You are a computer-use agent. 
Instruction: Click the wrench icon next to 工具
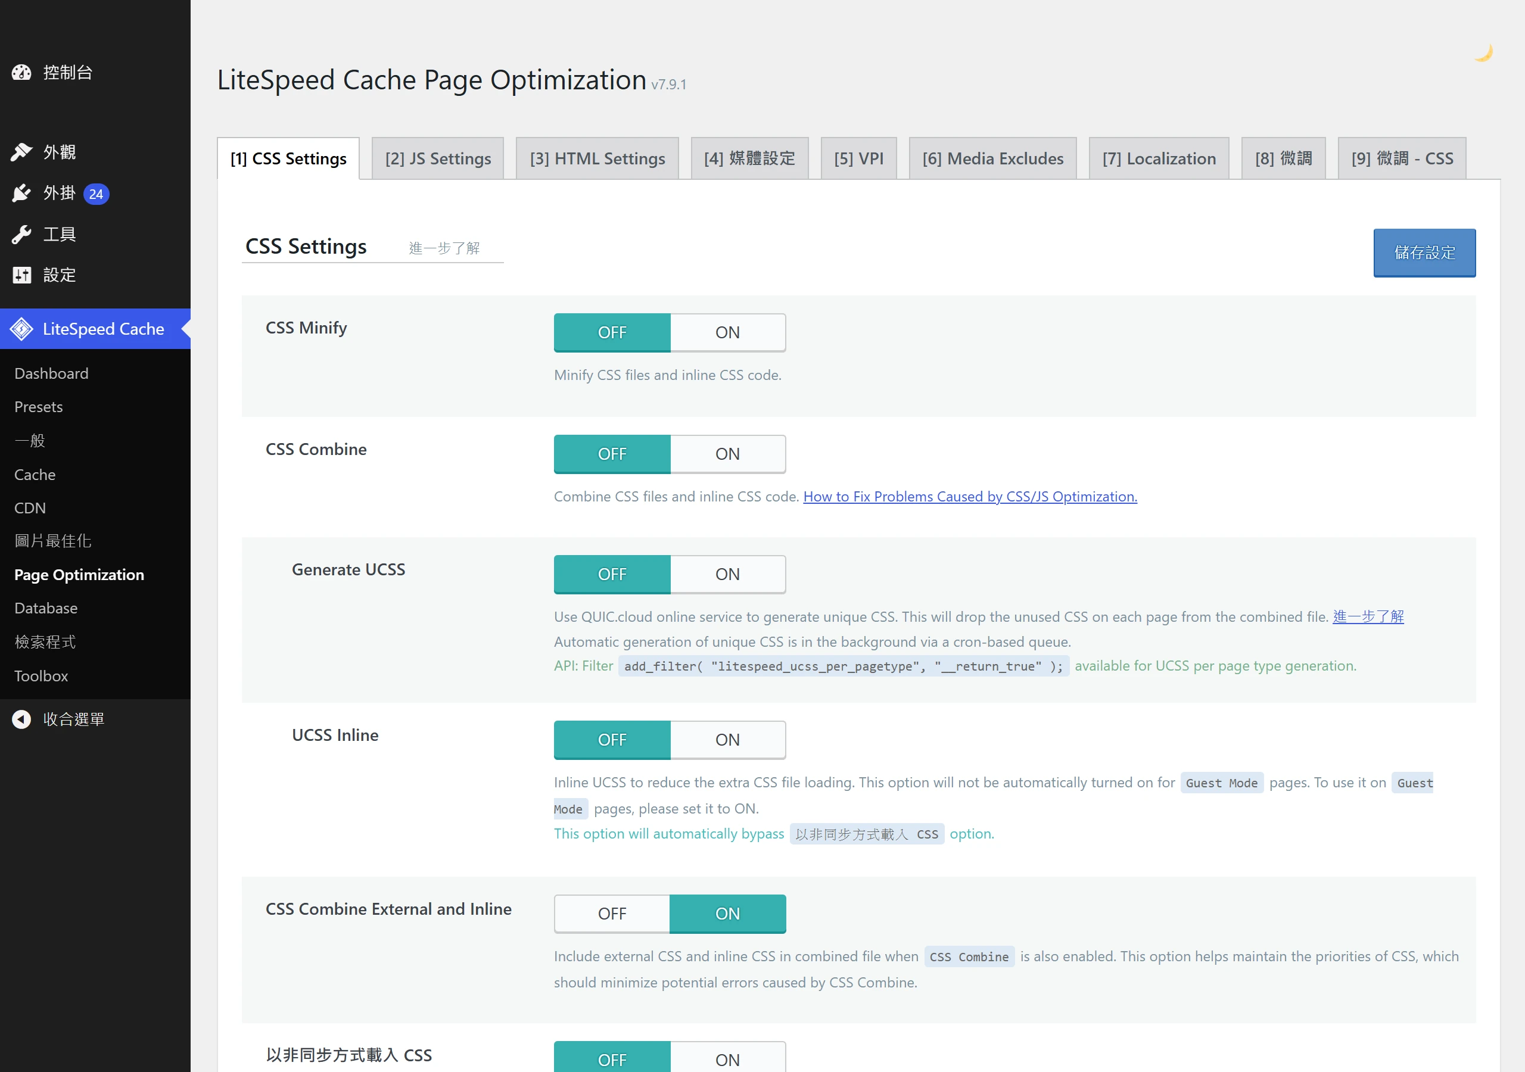(x=21, y=235)
